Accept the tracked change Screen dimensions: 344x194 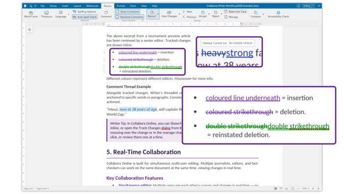pyautogui.click(x=202, y=14)
